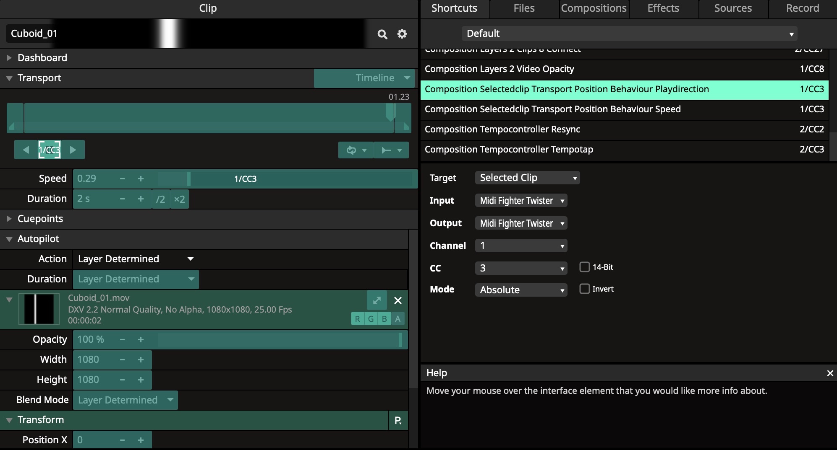The height and width of the screenshot is (450, 837).
Task: Click the x2 duration button
Action: 179,199
